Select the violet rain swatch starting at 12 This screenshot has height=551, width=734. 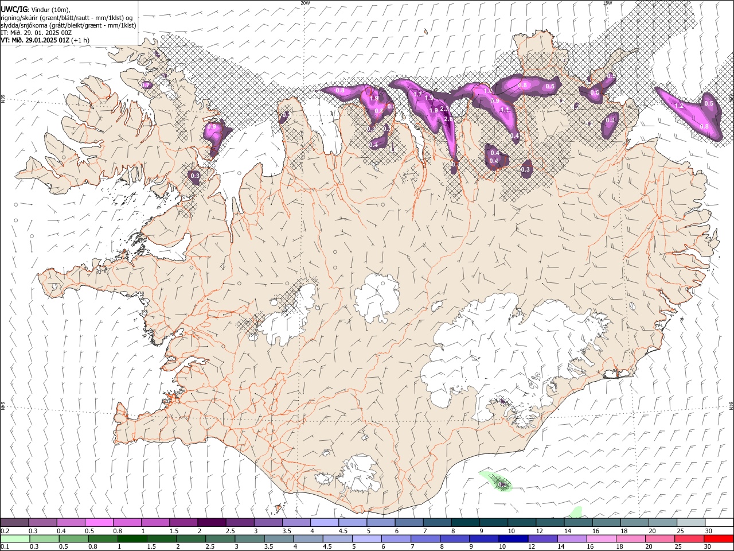[542, 538]
